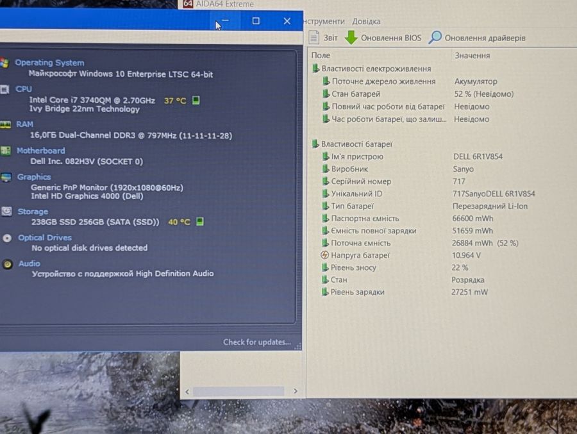Click the RAM module icon in Speccy
This screenshot has width=577, height=434.
(x=5, y=125)
